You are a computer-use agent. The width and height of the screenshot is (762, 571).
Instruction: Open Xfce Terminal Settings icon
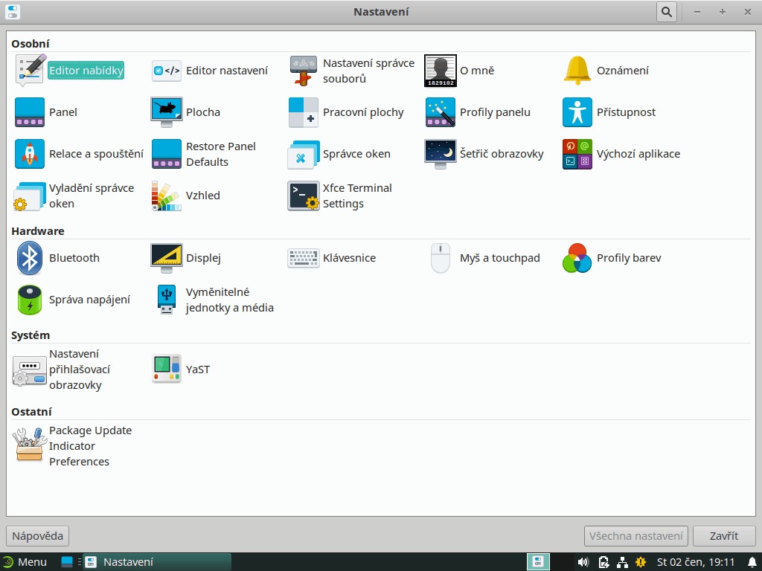point(304,196)
